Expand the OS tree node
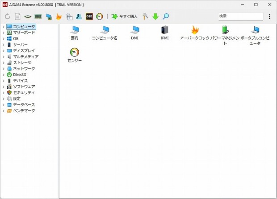This screenshot has width=277, height=199. click(x=4, y=39)
